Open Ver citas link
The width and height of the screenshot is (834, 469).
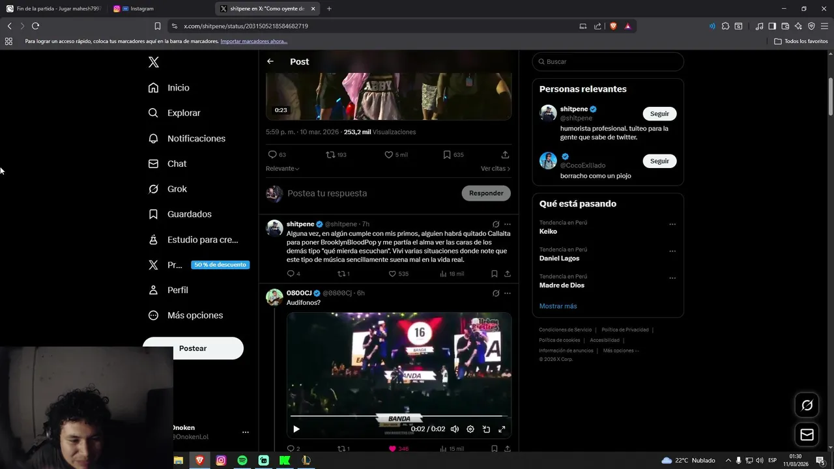[x=495, y=169]
